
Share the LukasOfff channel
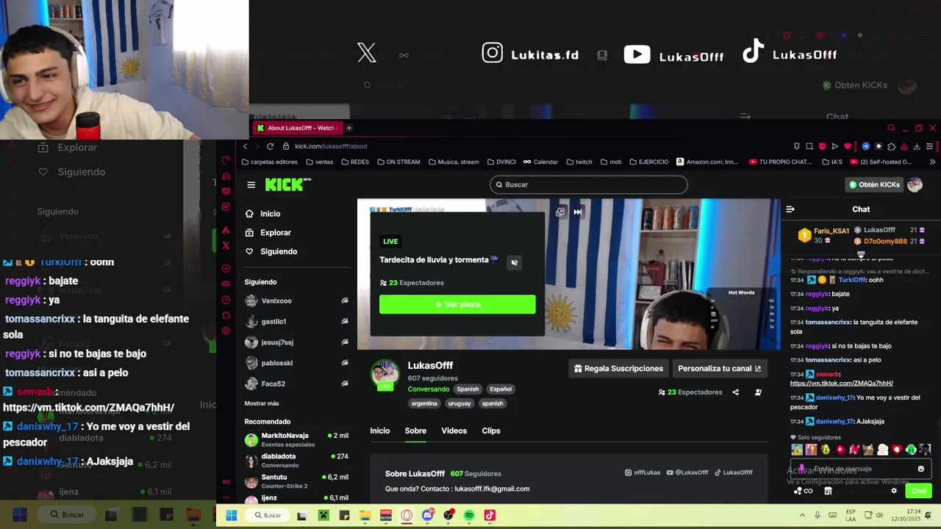coord(735,392)
